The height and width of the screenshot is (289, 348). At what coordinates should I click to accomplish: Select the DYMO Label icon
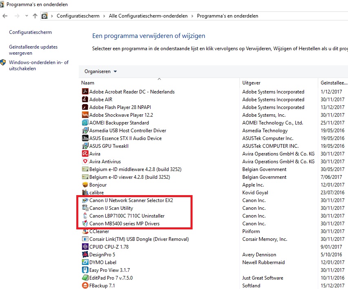(x=85, y=262)
